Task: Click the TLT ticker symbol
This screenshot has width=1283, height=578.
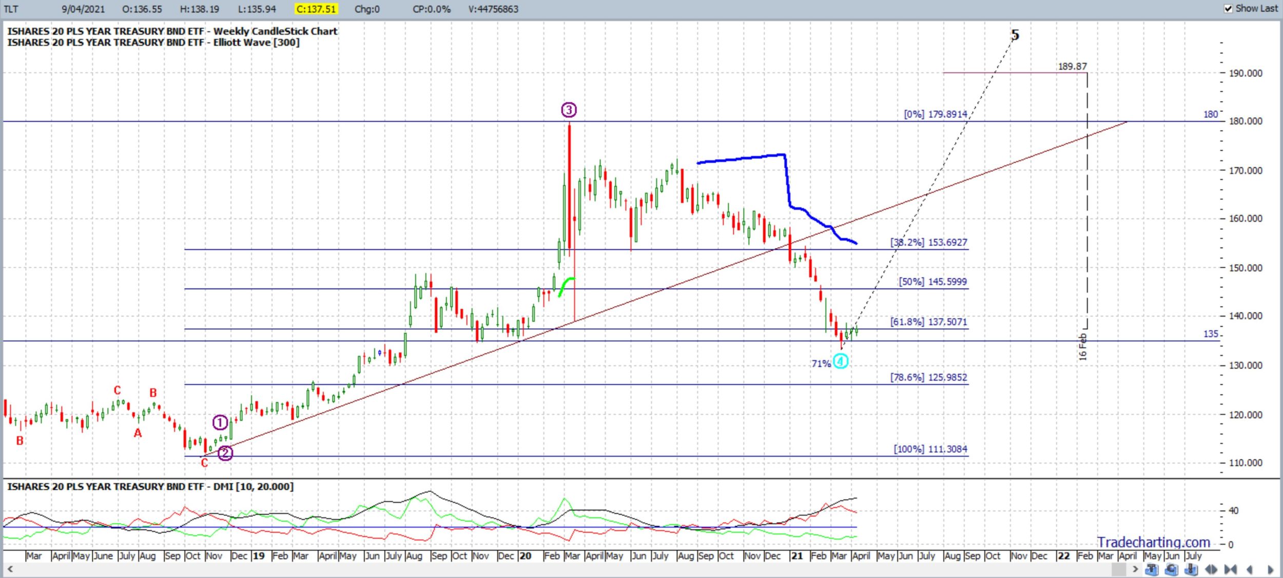Action: (x=11, y=9)
